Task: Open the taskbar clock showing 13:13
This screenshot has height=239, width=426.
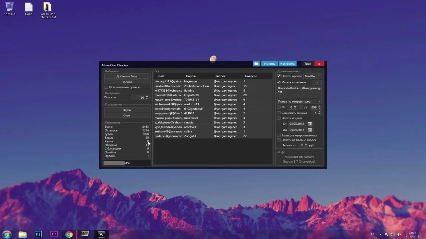Action: coord(412,234)
